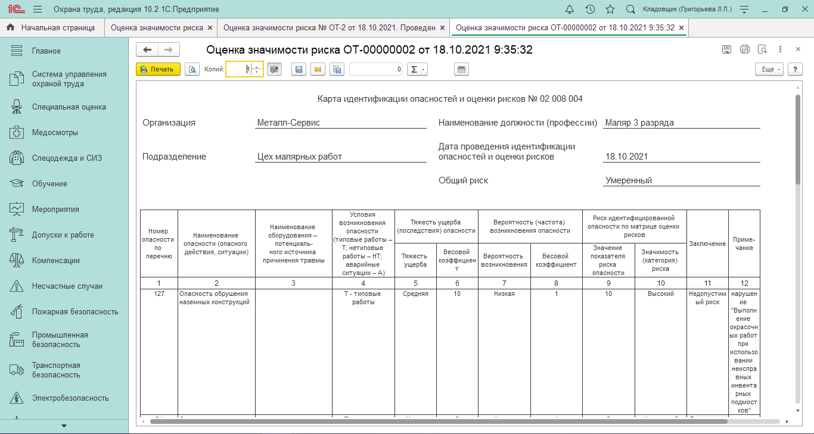Open Несчастные случаи section

(64, 286)
